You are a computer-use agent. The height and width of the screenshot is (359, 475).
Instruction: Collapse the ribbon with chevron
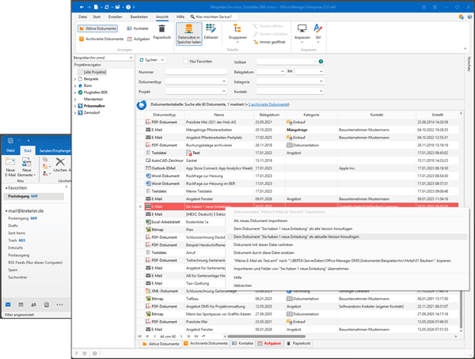point(465,49)
